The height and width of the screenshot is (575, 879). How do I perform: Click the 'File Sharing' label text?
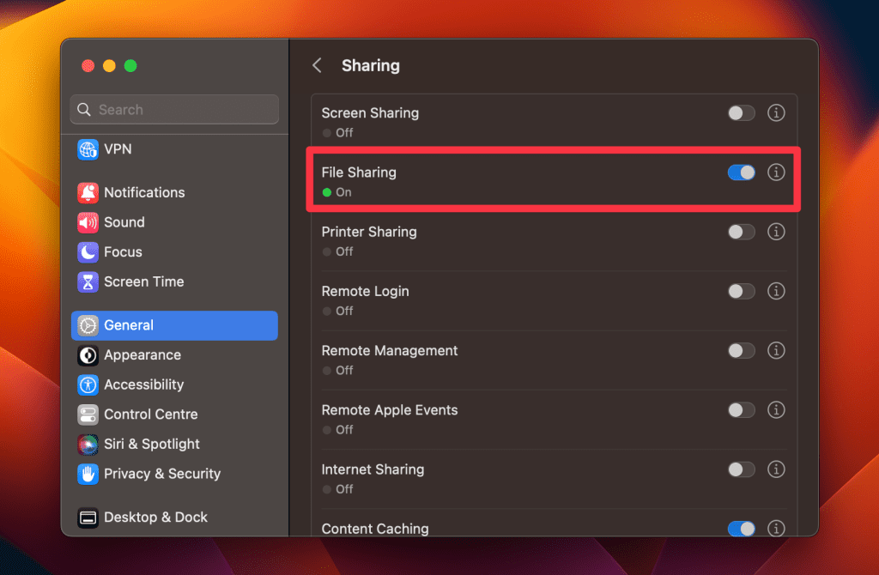pos(359,172)
